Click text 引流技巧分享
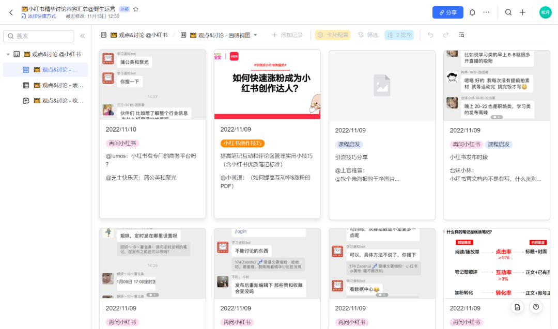This screenshot has height=329, width=558. (x=351, y=157)
